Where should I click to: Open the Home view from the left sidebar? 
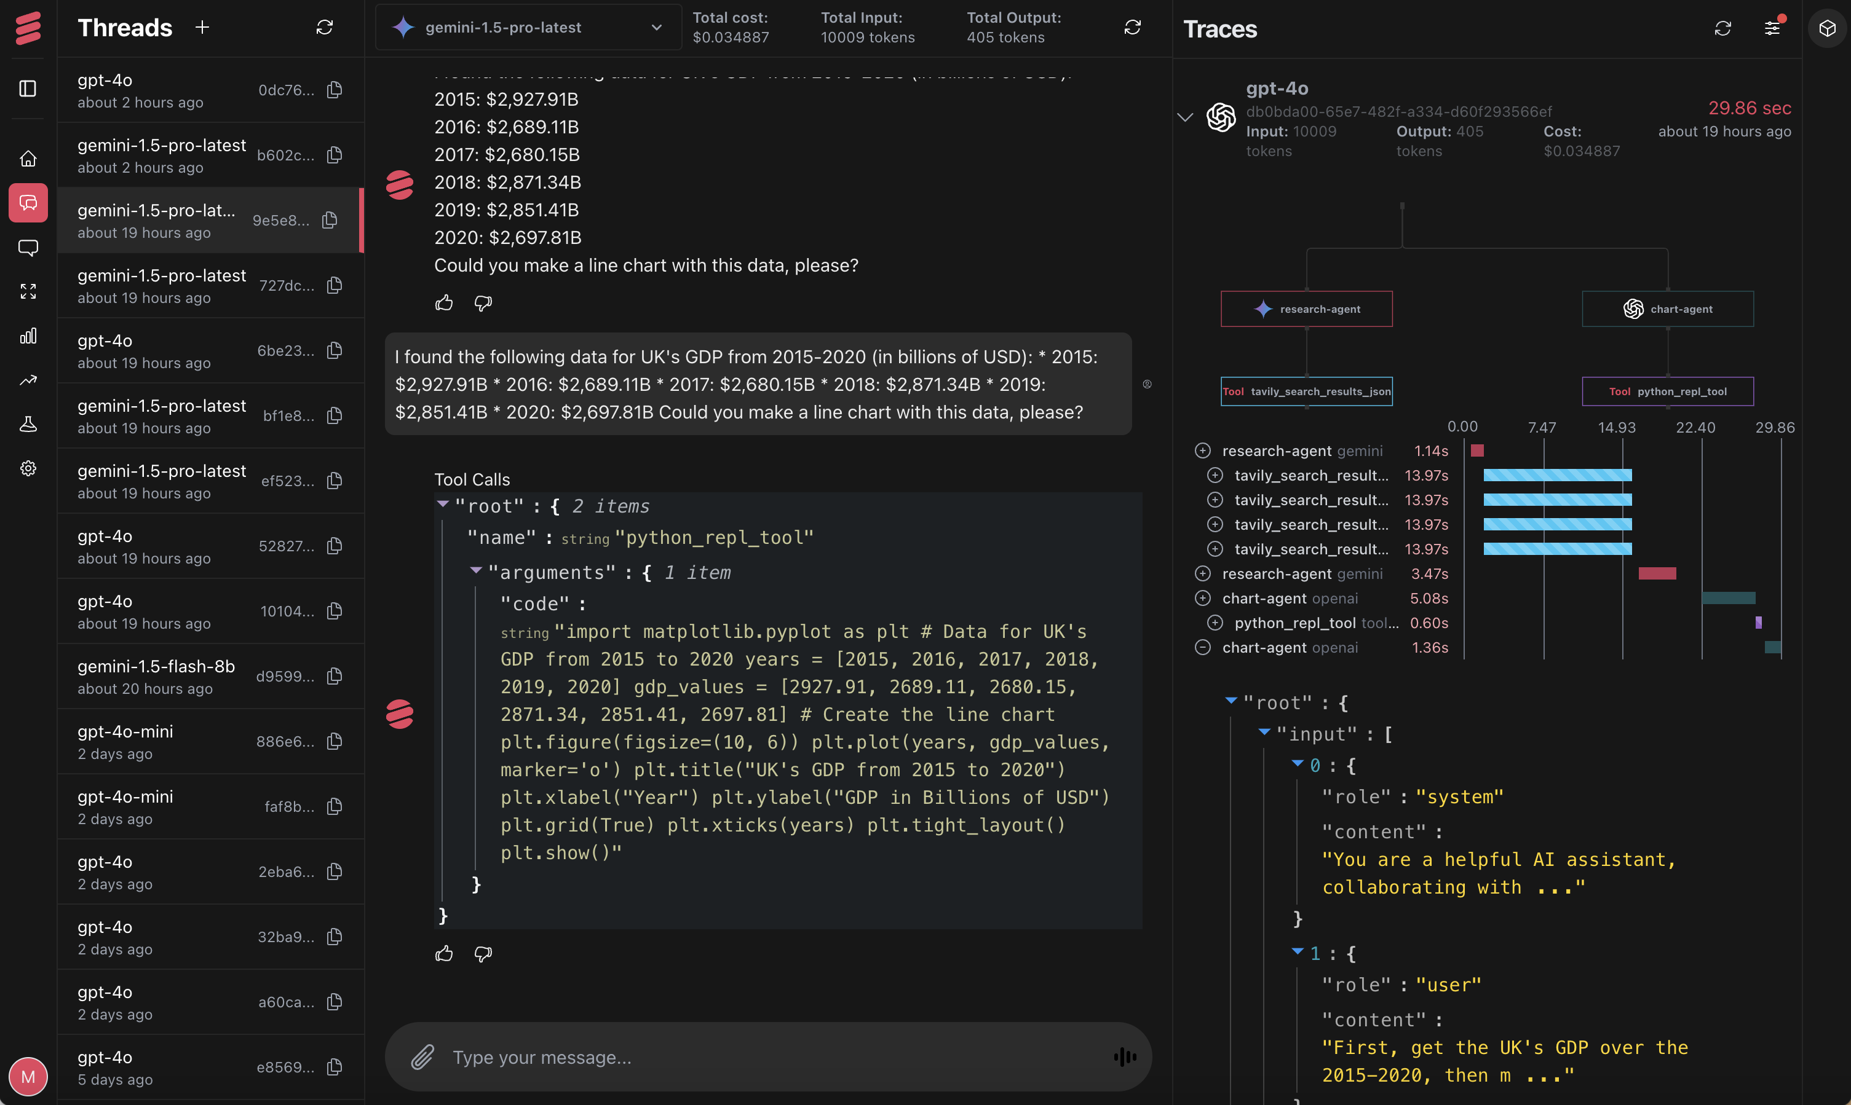[28, 158]
